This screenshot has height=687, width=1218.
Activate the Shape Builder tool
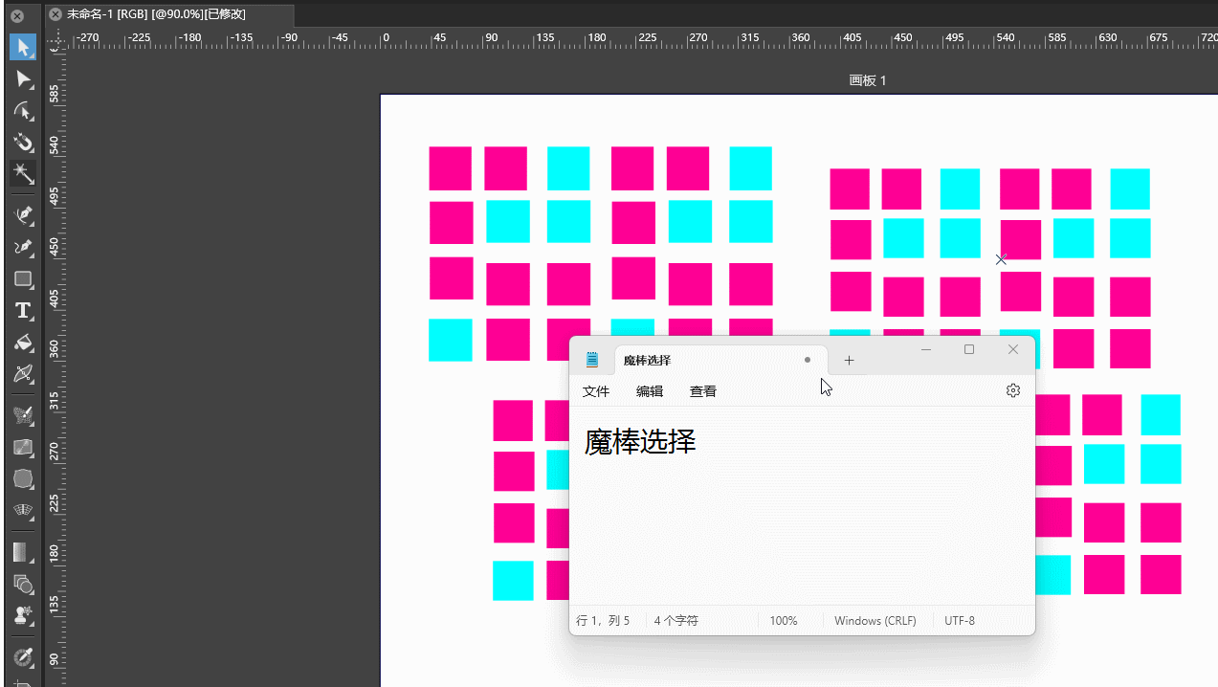[x=23, y=584]
